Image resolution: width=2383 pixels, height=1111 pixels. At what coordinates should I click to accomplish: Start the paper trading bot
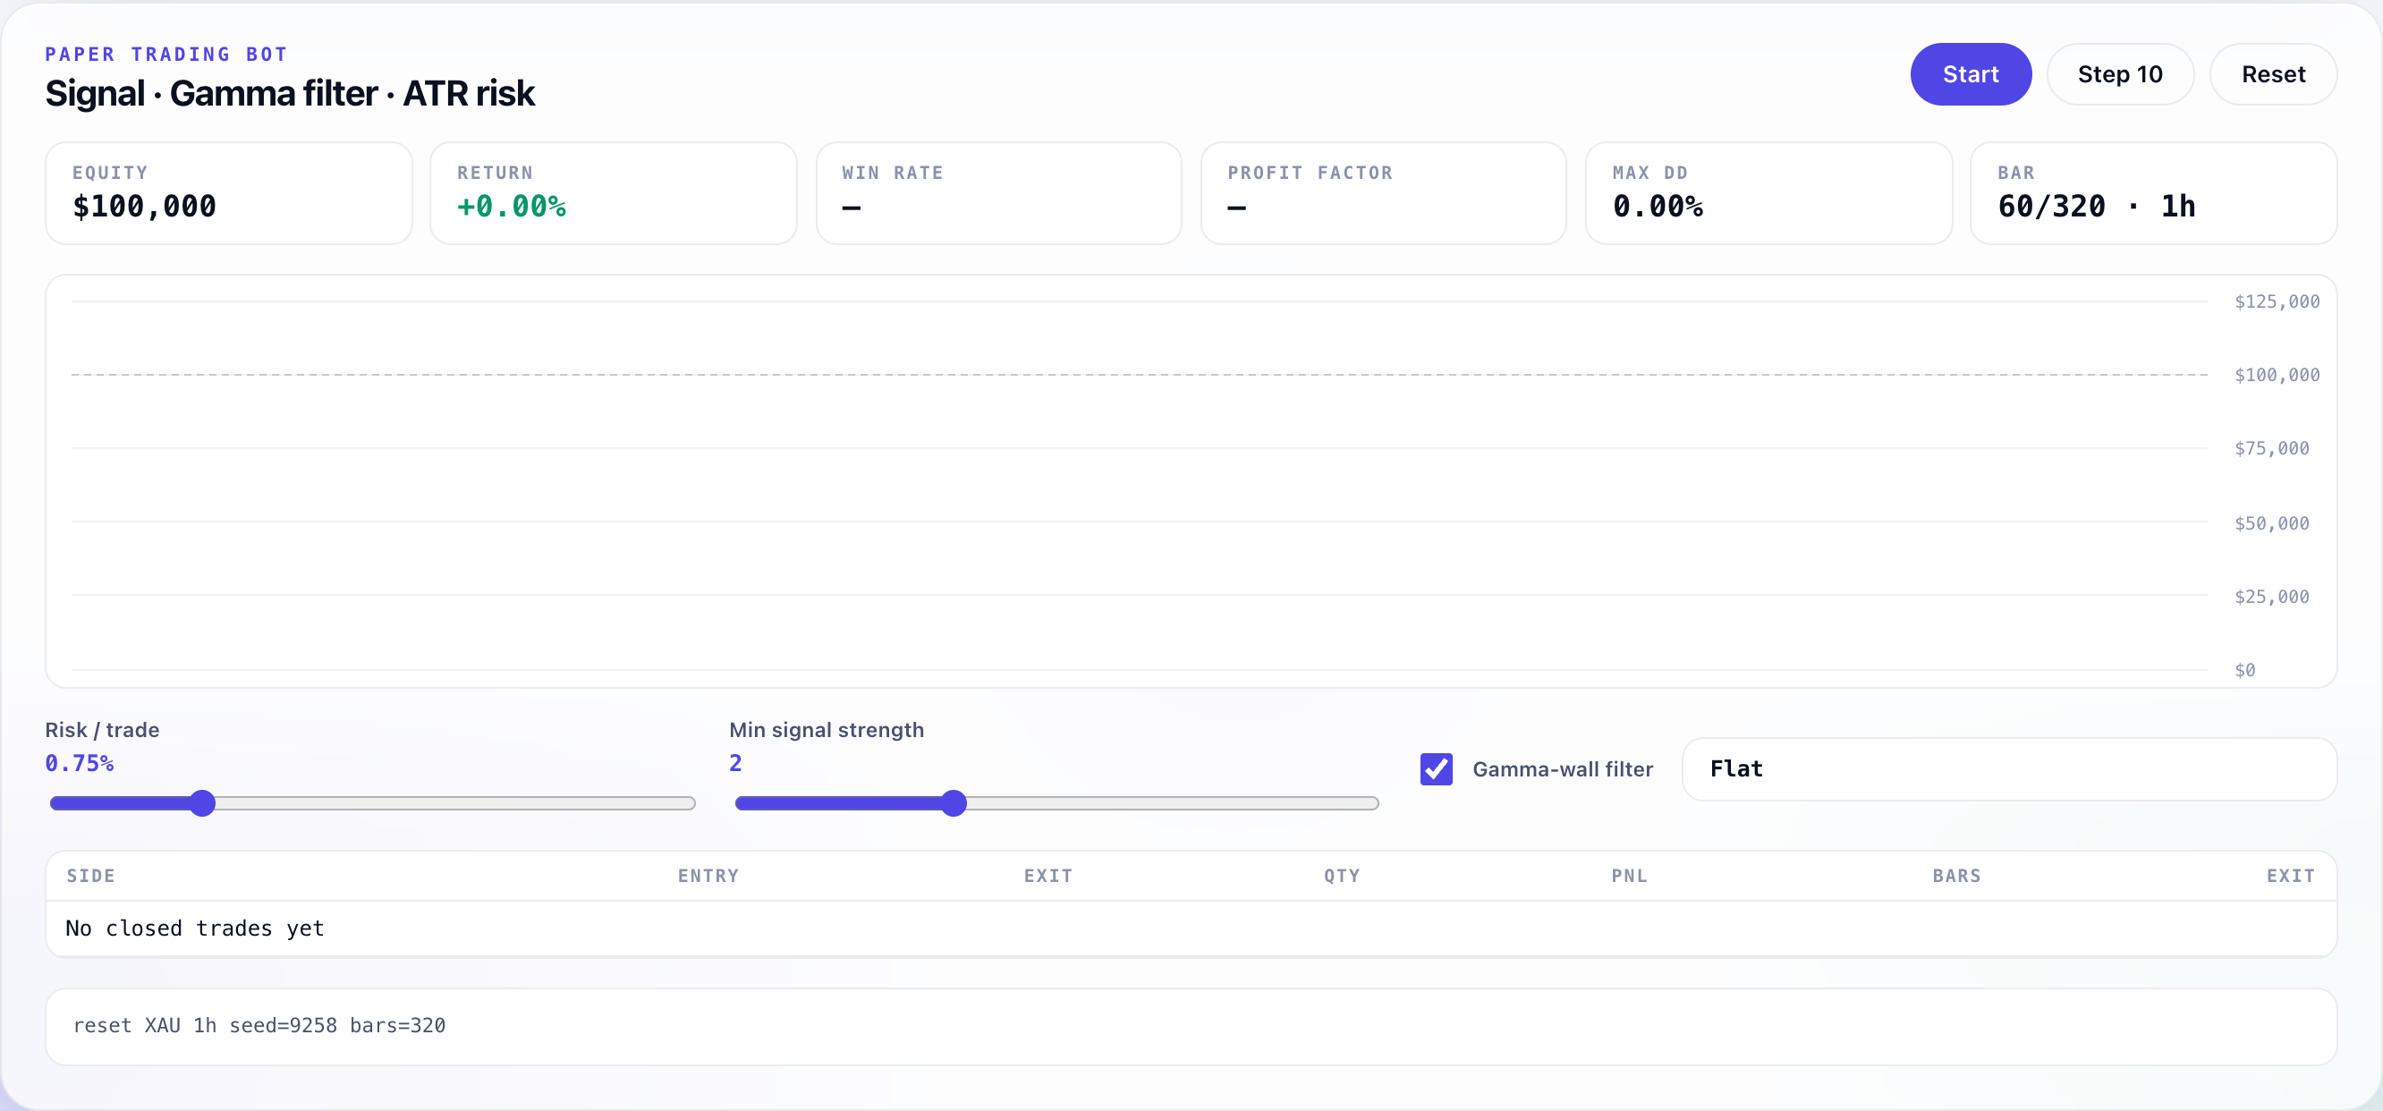pyautogui.click(x=1971, y=74)
